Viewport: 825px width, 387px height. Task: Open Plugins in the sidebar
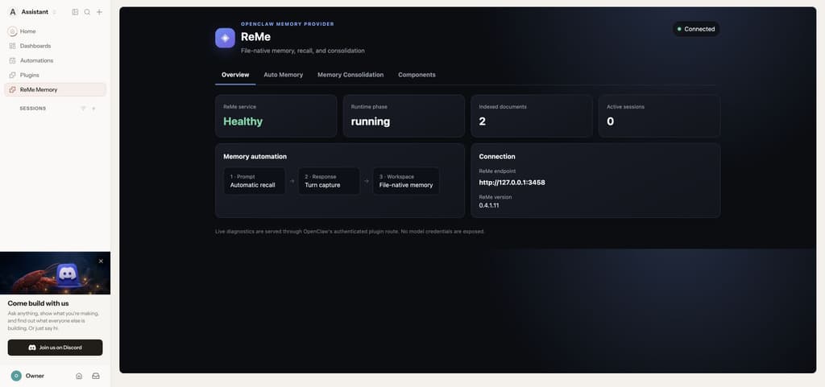click(56, 75)
